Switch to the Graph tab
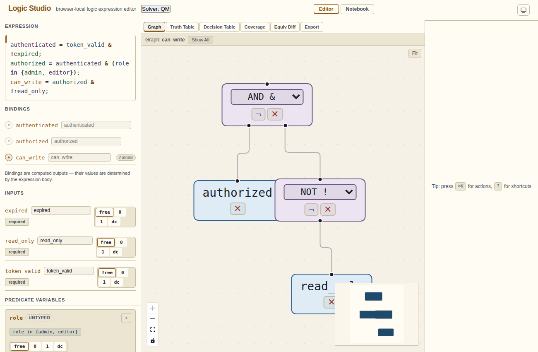This screenshot has width=538, height=352. click(154, 27)
